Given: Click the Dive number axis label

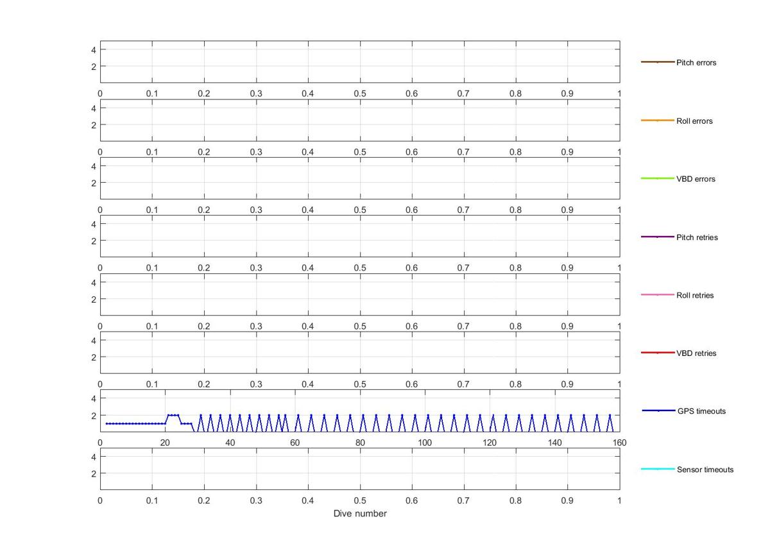Looking at the screenshot, I should 360,513.
